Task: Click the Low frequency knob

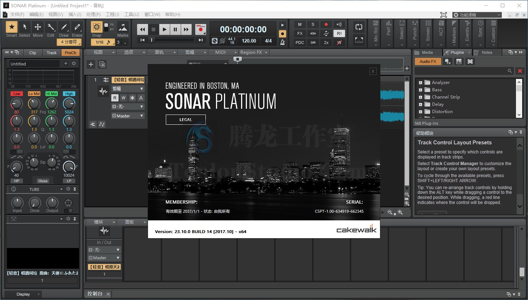Action: tap(16, 104)
